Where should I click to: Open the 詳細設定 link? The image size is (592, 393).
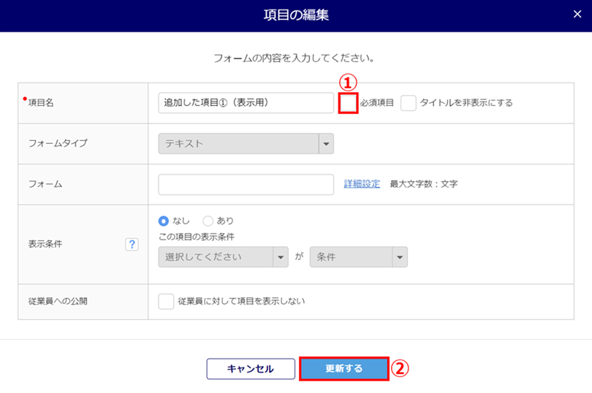coord(362,184)
